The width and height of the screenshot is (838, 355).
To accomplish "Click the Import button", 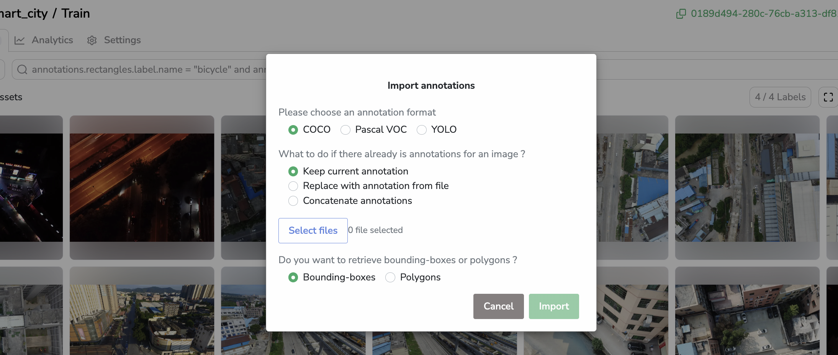I will [x=553, y=306].
